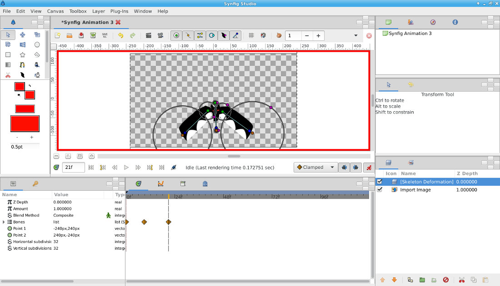The height and width of the screenshot is (286, 500).
Task: Open the Layer menu
Action: 99,11
